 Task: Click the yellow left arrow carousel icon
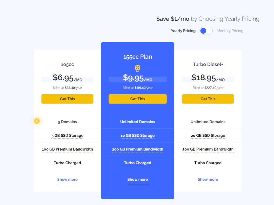coord(37,121)
